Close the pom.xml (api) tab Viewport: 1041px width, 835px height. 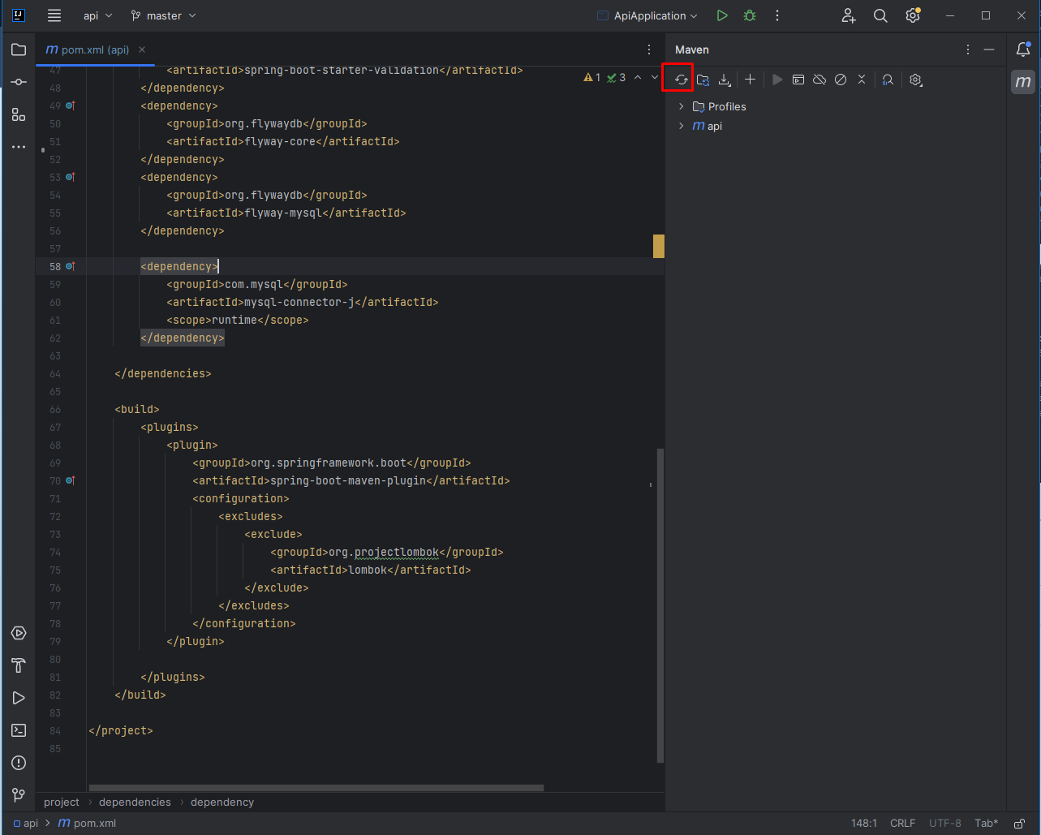pyautogui.click(x=141, y=49)
